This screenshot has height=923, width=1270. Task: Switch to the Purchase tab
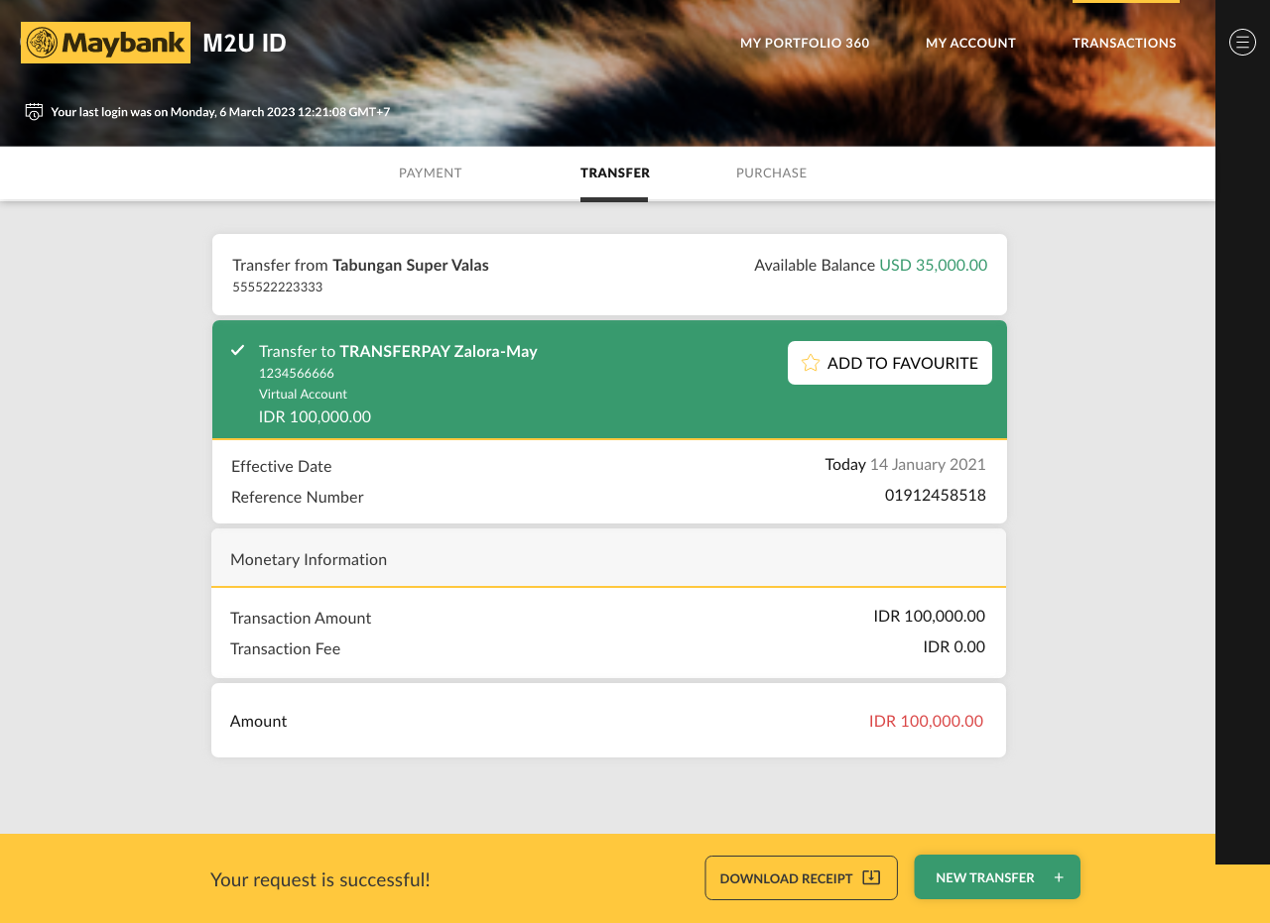[x=772, y=173]
